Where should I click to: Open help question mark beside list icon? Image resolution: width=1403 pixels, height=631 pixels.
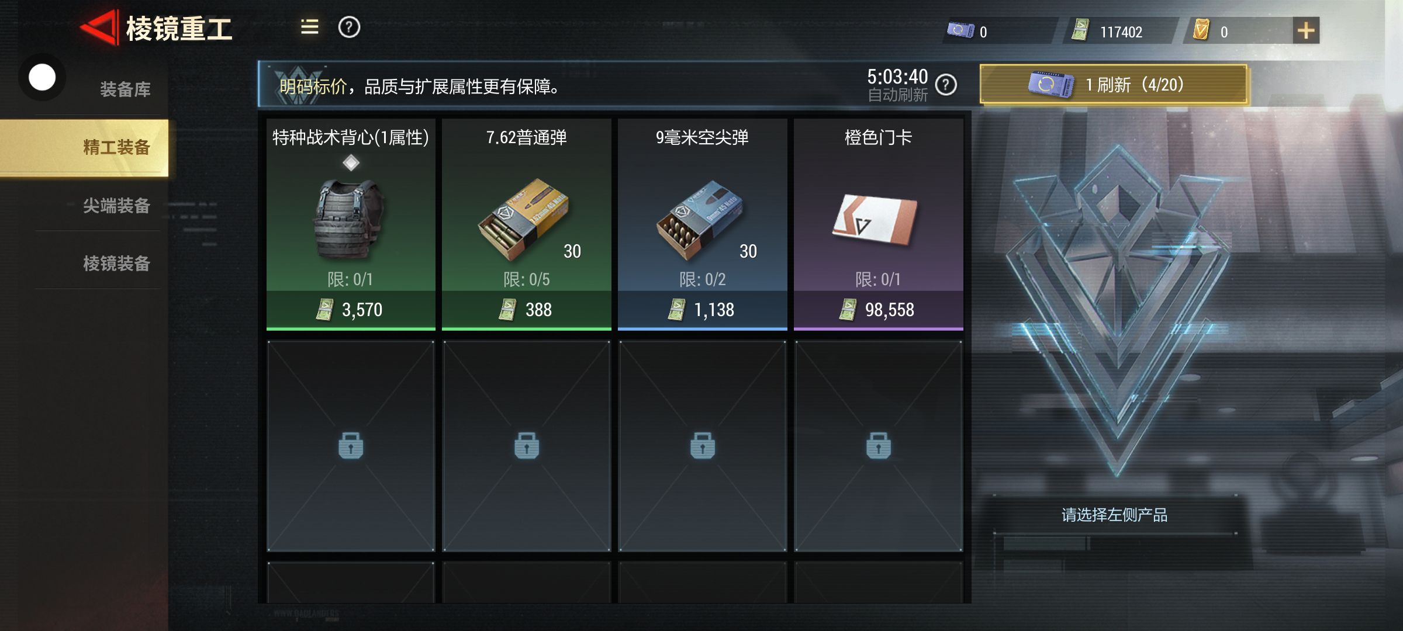pyautogui.click(x=349, y=27)
